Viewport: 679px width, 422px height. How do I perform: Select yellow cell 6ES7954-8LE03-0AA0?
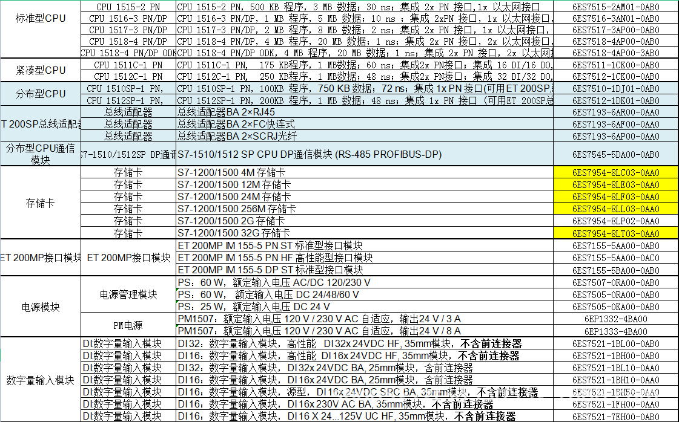click(x=616, y=184)
